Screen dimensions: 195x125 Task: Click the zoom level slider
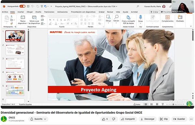pyautogui.click(x=175, y=104)
